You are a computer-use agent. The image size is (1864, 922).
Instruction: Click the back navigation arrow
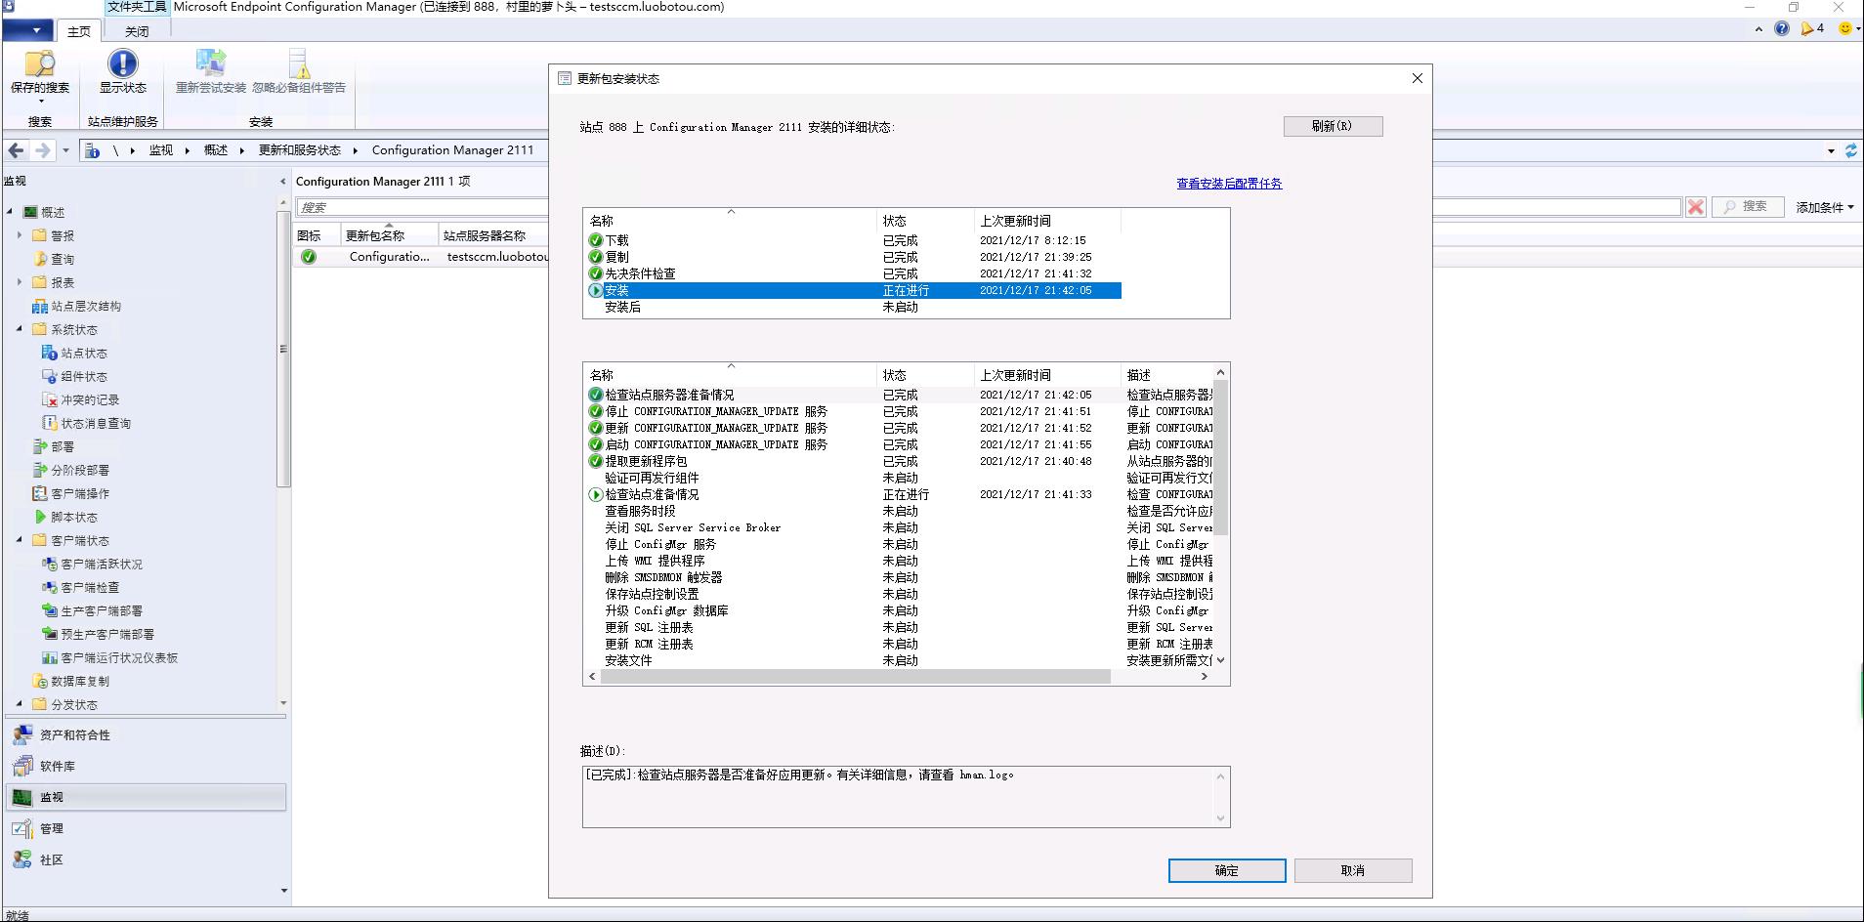[x=17, y=150]
